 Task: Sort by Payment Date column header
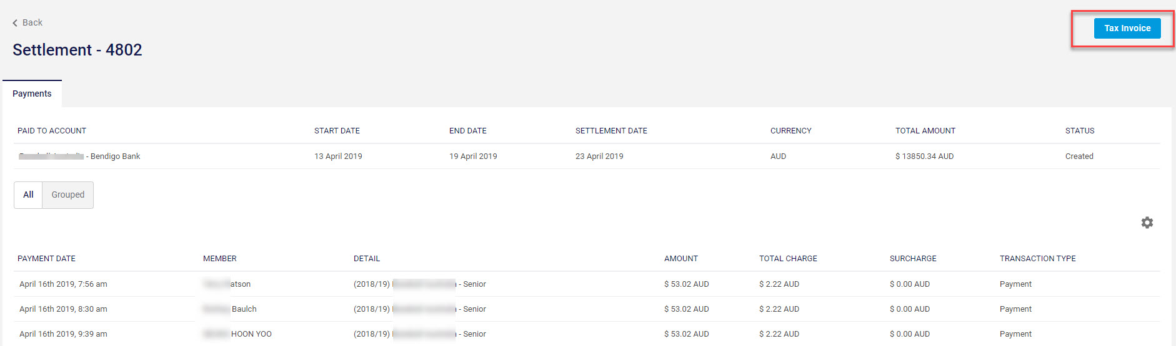(46, 259)
